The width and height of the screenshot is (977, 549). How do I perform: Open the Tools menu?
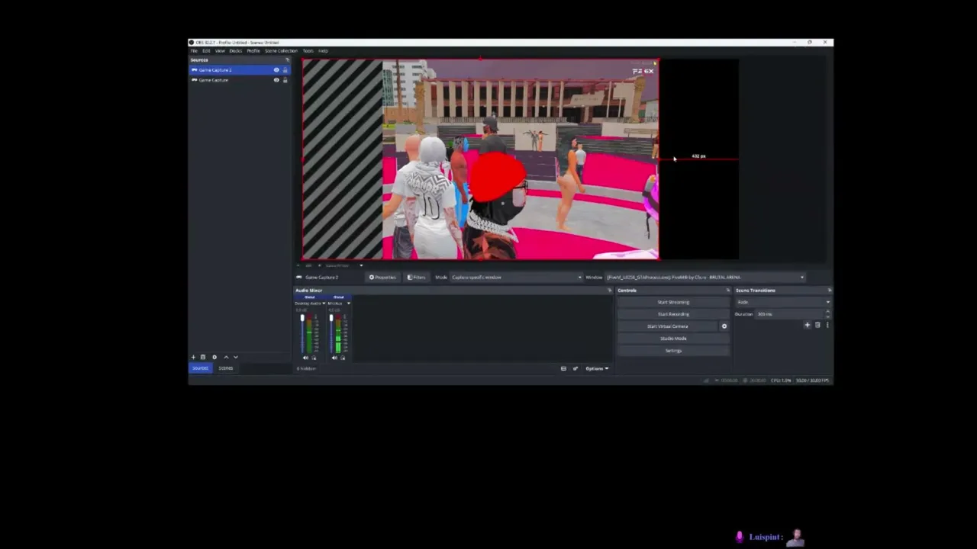(308, 51)
